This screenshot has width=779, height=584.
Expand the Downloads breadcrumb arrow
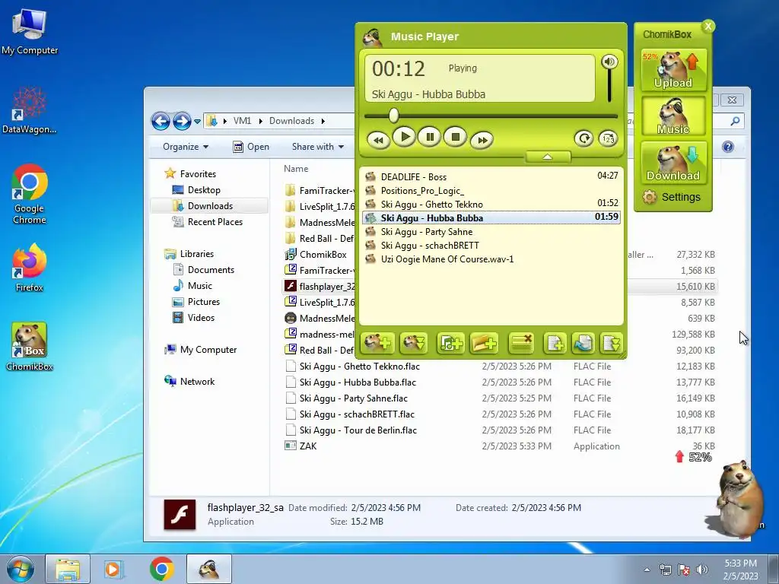coord(323,121)
